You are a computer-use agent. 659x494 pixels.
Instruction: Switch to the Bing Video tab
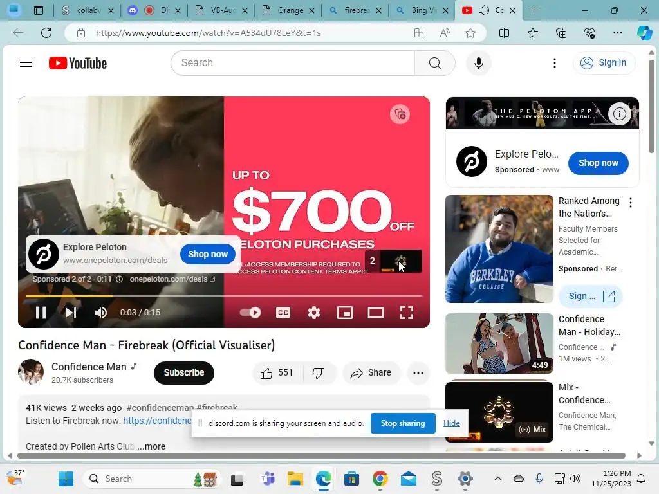point(422,10)
